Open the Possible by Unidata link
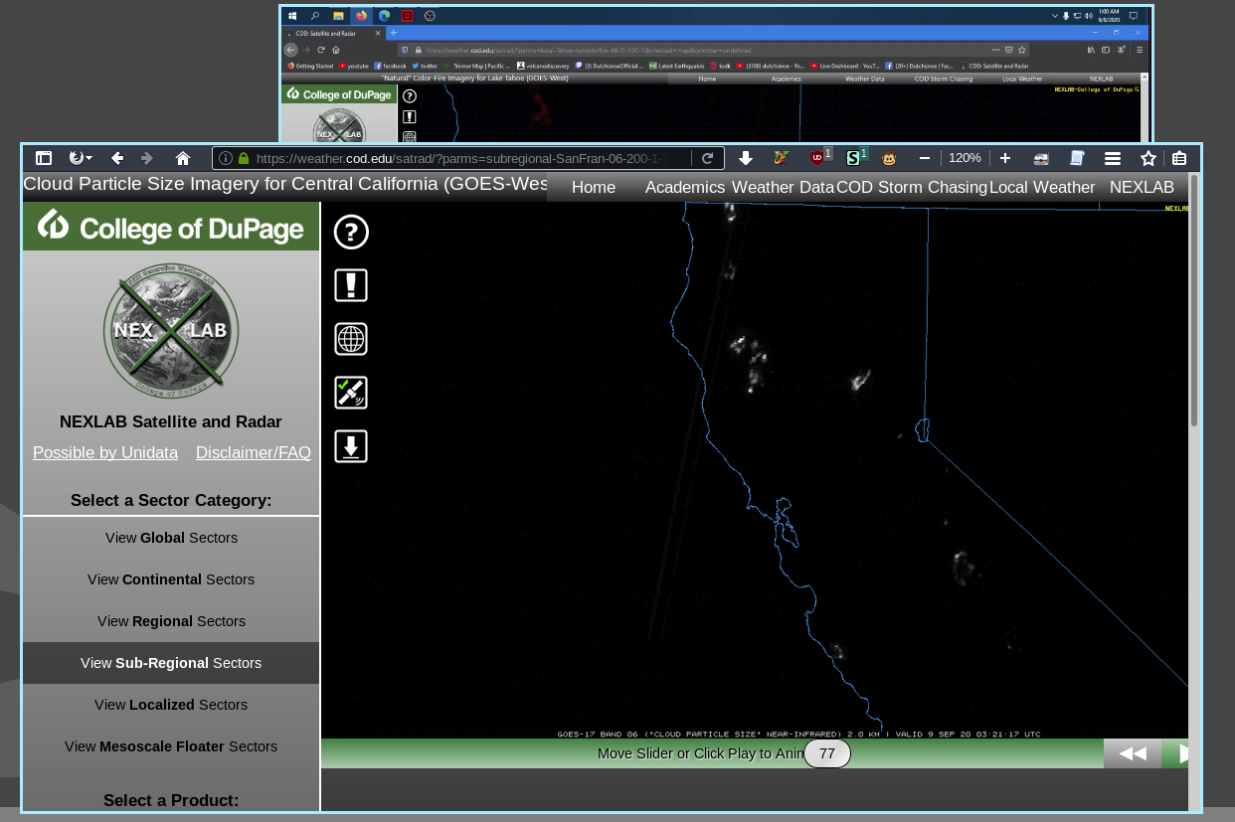Viewport: 1235px width, 822px height. 105,452
